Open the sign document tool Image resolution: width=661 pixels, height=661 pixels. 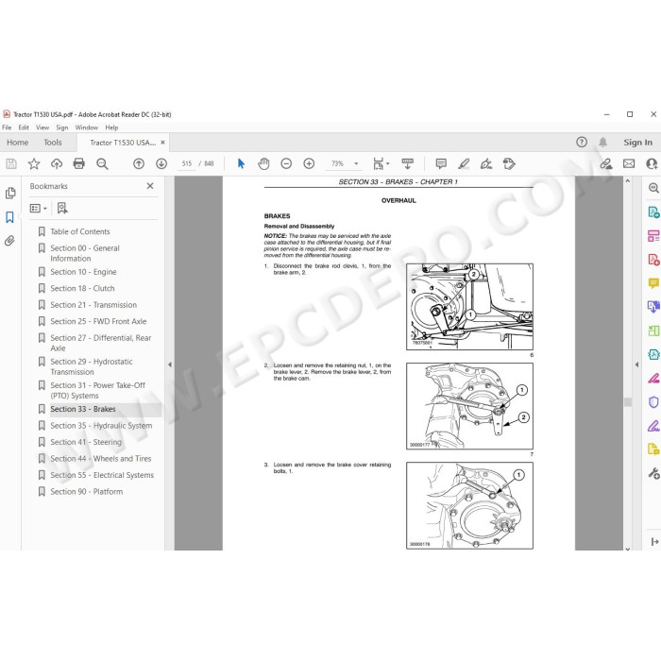[486, 163]
